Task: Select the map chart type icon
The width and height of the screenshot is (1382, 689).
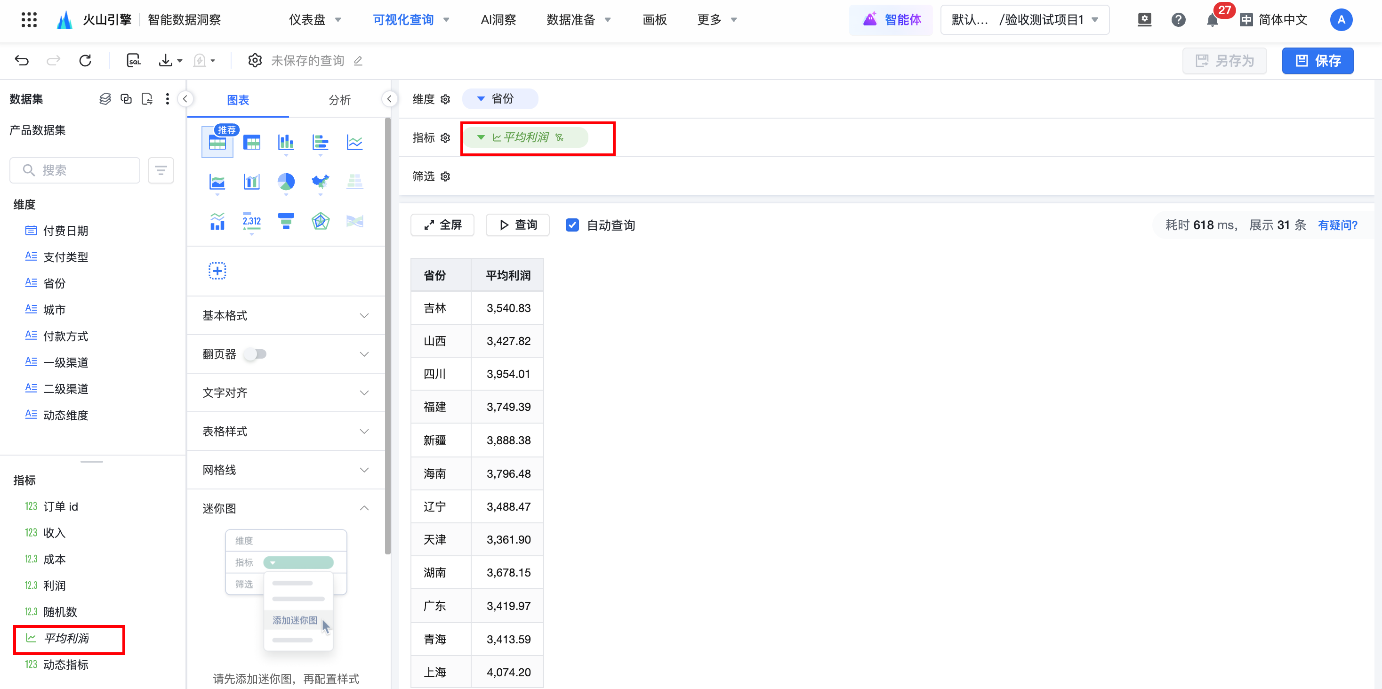Action: (320, 182)
